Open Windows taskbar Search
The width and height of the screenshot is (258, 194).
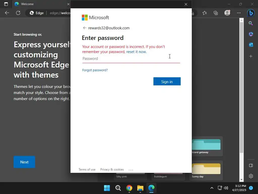tap(118, 188)
